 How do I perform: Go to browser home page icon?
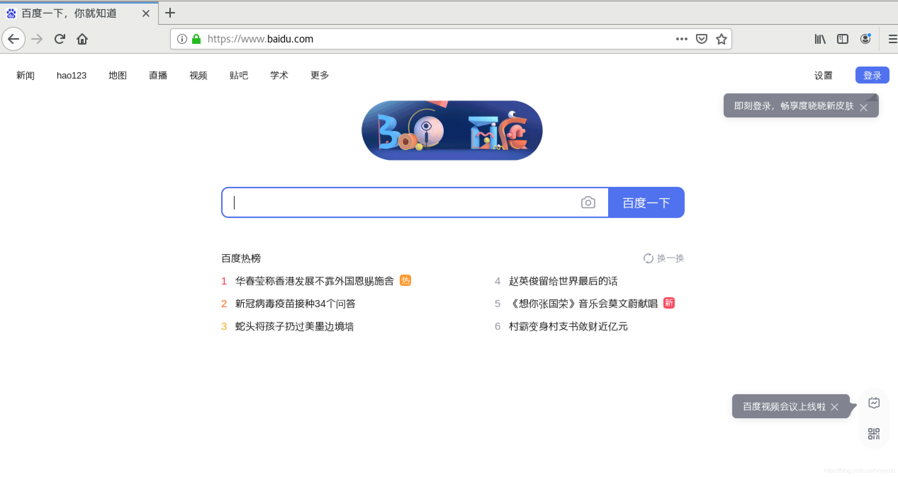[x=82, y=39]
